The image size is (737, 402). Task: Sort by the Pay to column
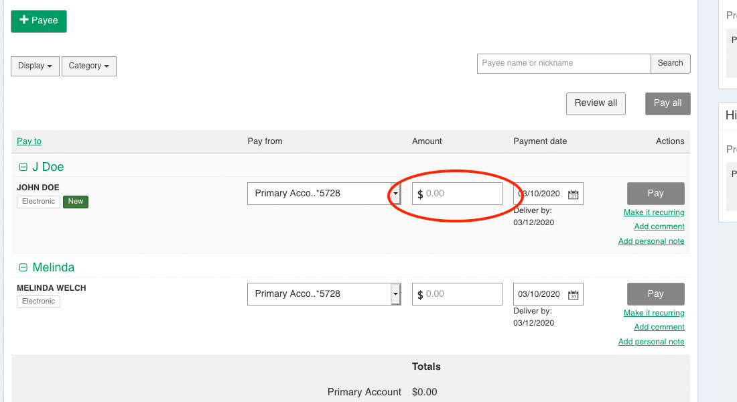29,141
